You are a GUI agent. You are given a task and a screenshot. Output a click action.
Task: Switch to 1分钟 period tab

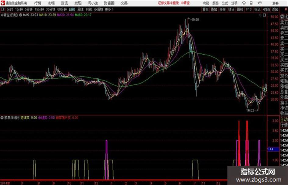(x=19, y=9)
